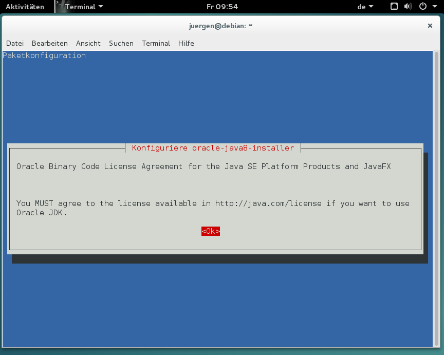444x355 pixels.
Task: Expand the system menu arrow beside power
Action: [x=434, y=7]
